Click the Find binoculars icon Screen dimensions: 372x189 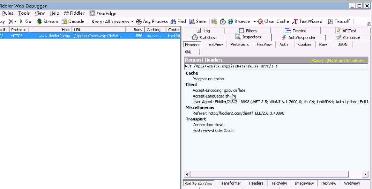174,21
